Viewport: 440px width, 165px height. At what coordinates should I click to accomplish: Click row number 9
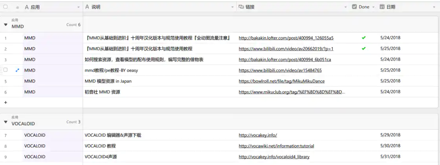pyautogui.click(x=5, y=157)
